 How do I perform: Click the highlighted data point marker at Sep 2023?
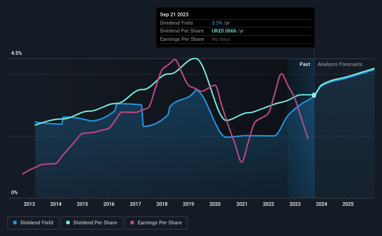point(314,95)
